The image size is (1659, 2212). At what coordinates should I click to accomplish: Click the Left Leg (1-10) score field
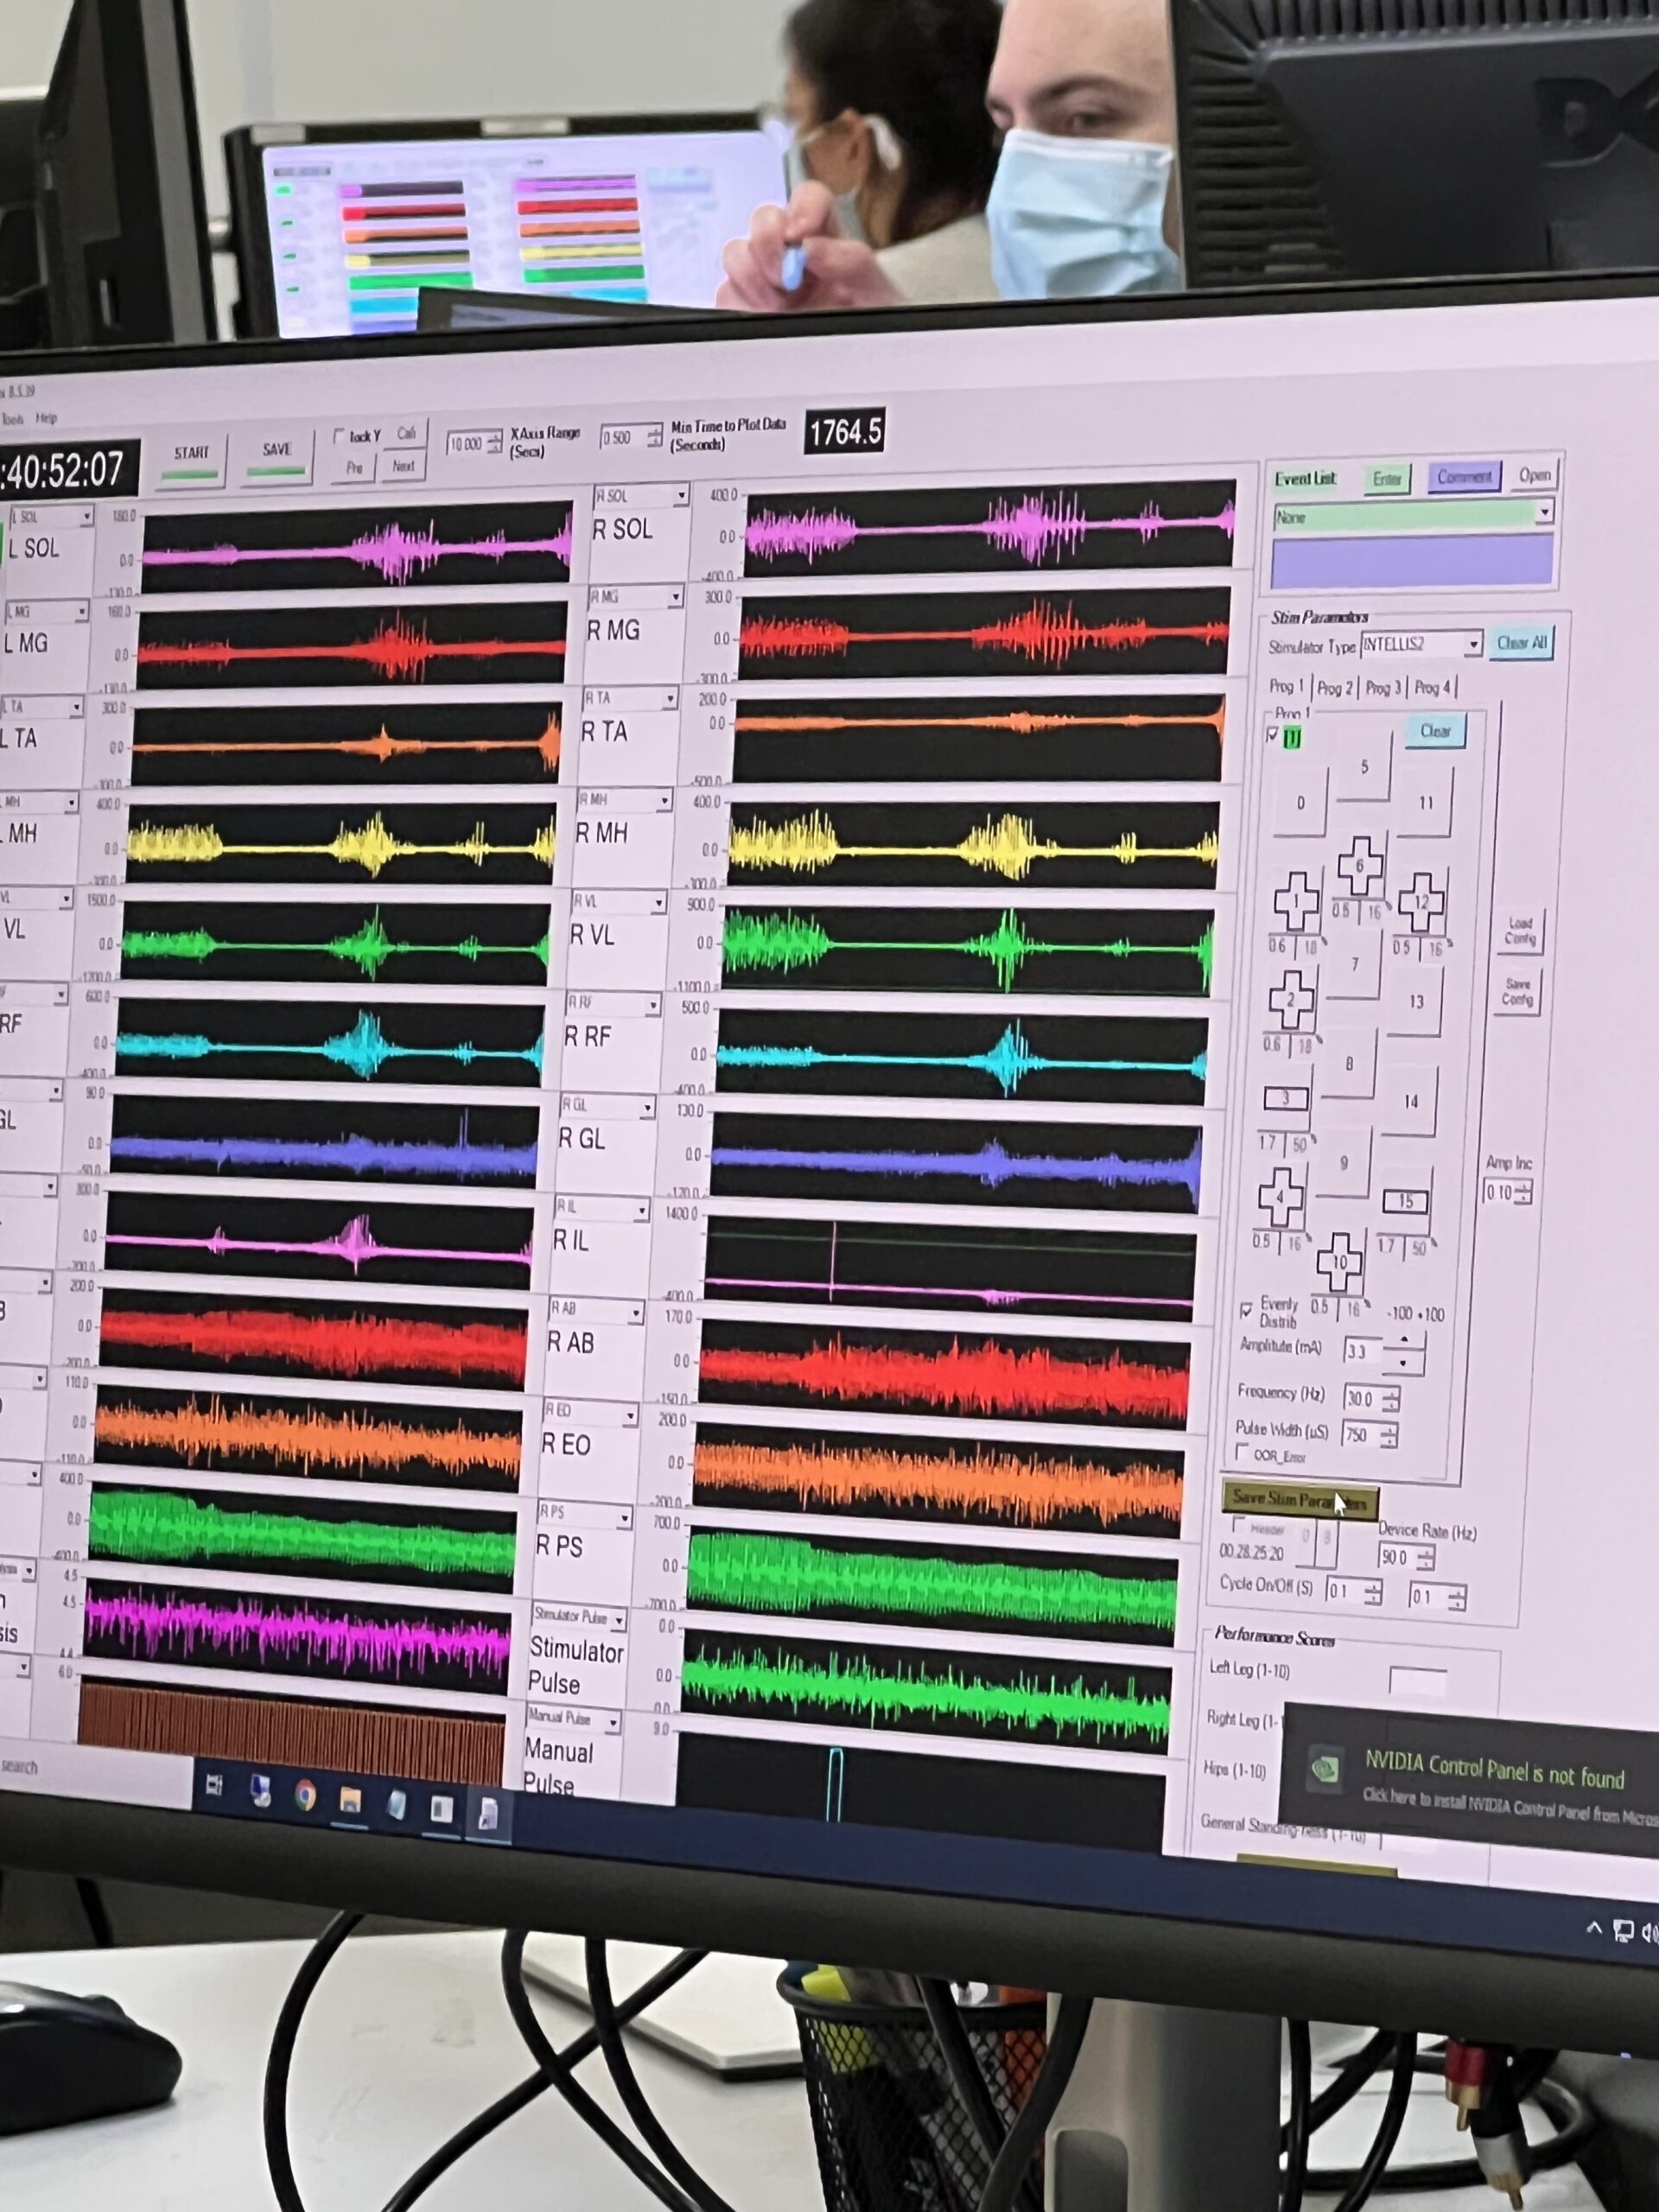point(1417,1682)
